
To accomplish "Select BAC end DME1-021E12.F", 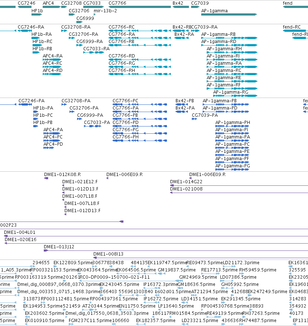I will click(80, 182).
